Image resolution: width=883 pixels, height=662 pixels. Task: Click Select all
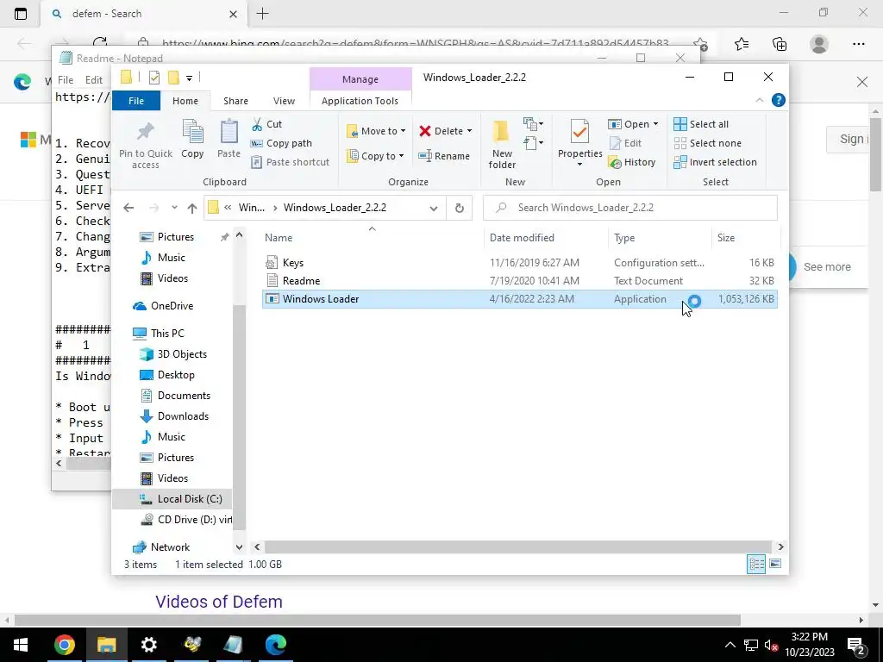(702, 124)
